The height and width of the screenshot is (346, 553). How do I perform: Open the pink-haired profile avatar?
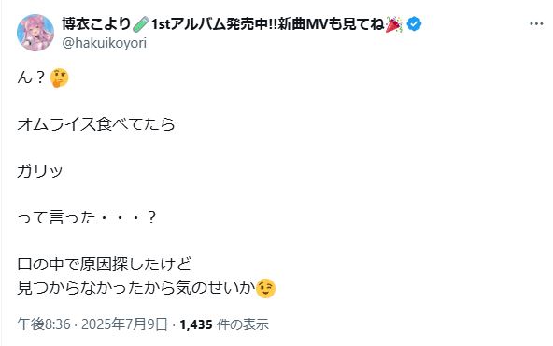pyautogui.click(x=35, y=33)
